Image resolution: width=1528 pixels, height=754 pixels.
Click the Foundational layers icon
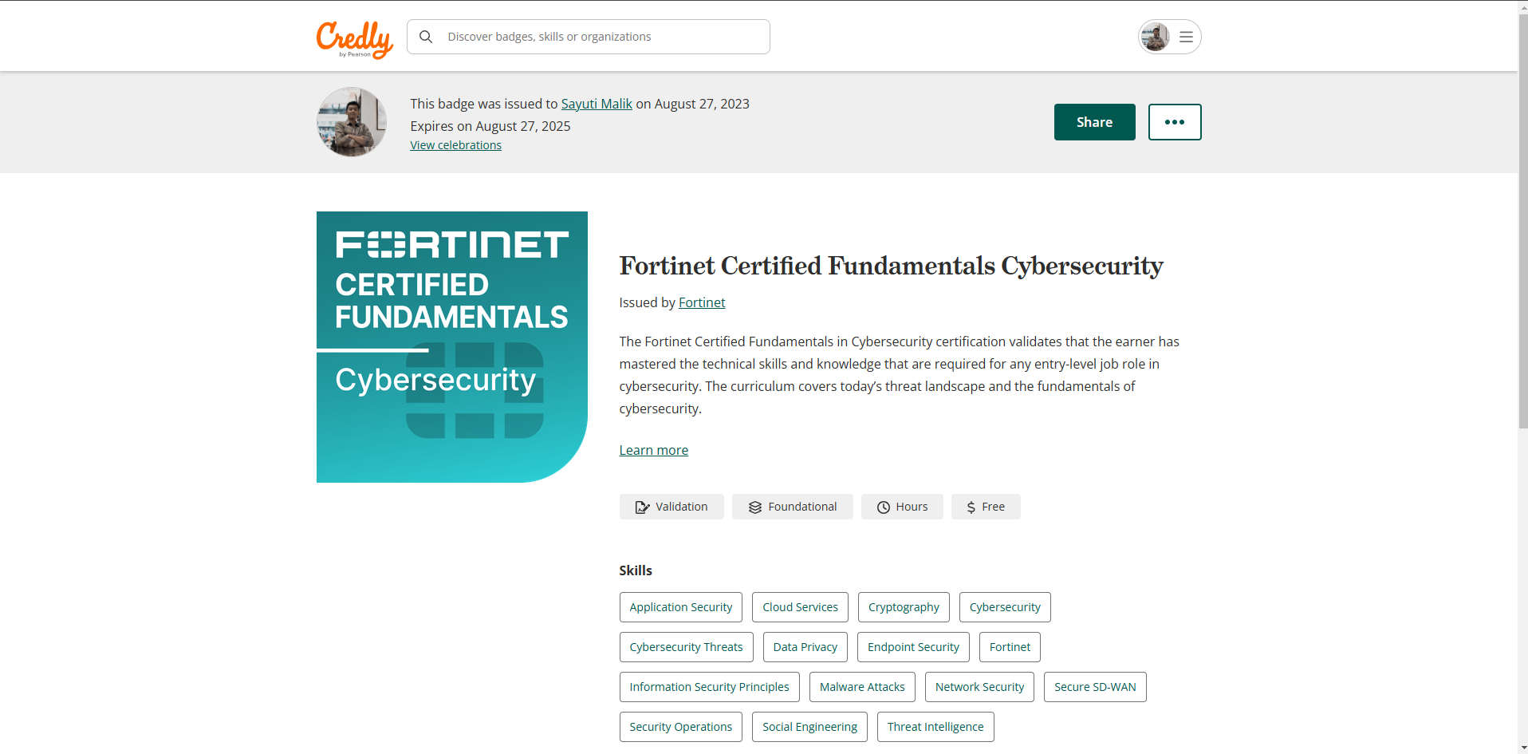coord(755,507)
